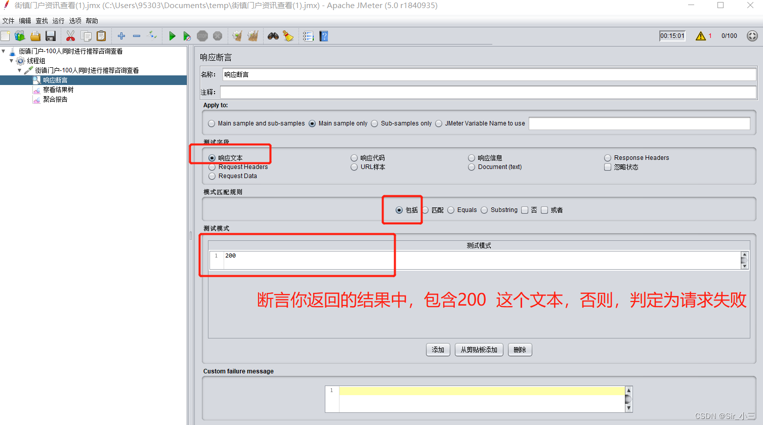Select the Substring pattern rule radio
This screenshot has width=763, height=425.
coord(484,210)
